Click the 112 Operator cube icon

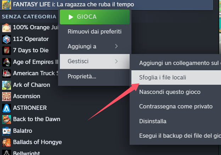click(x=6, y=39)
